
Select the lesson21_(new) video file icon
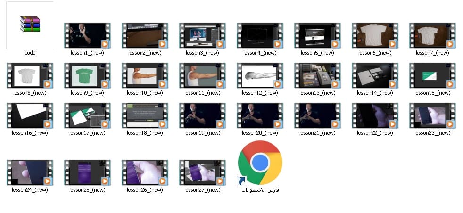(317, 115)
